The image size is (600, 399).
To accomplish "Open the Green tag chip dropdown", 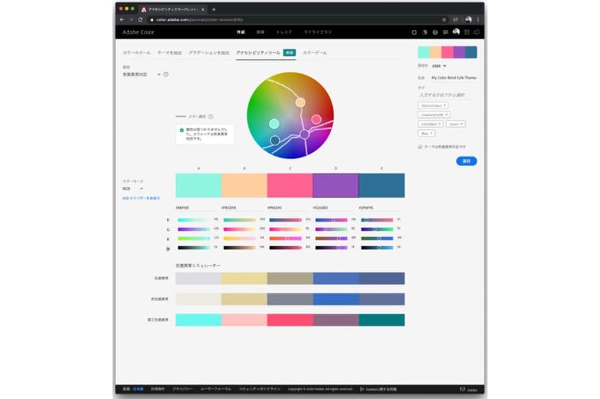I will pyautogui.click(x=455, y=124).
